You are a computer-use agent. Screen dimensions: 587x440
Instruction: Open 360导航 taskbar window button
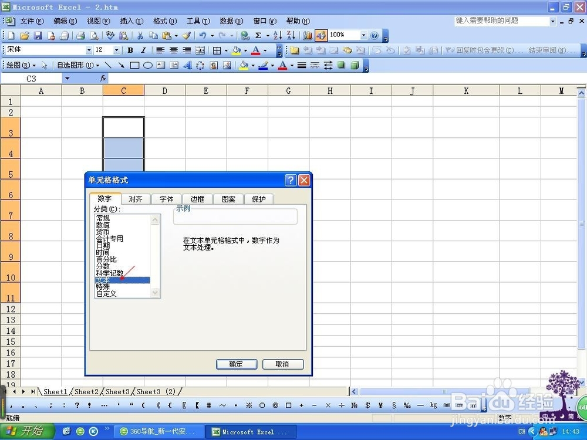159,431
